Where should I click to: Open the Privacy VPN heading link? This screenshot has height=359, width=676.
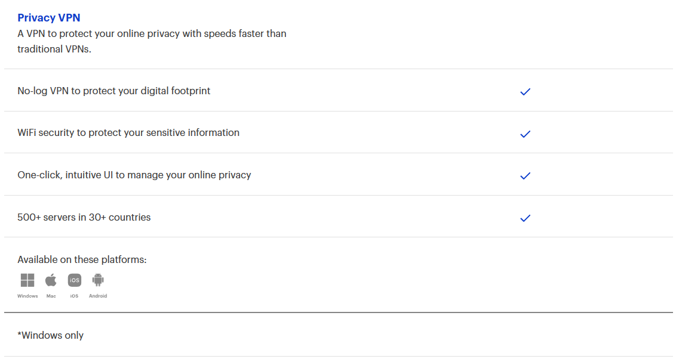[x=49, y=18]
